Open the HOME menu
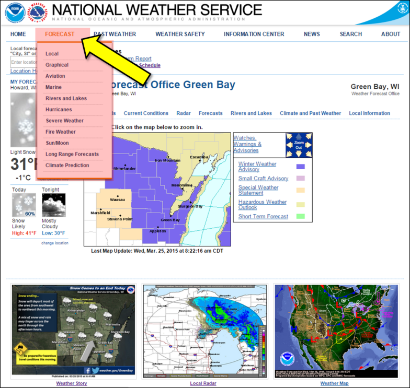 click(x=18, y=34)
